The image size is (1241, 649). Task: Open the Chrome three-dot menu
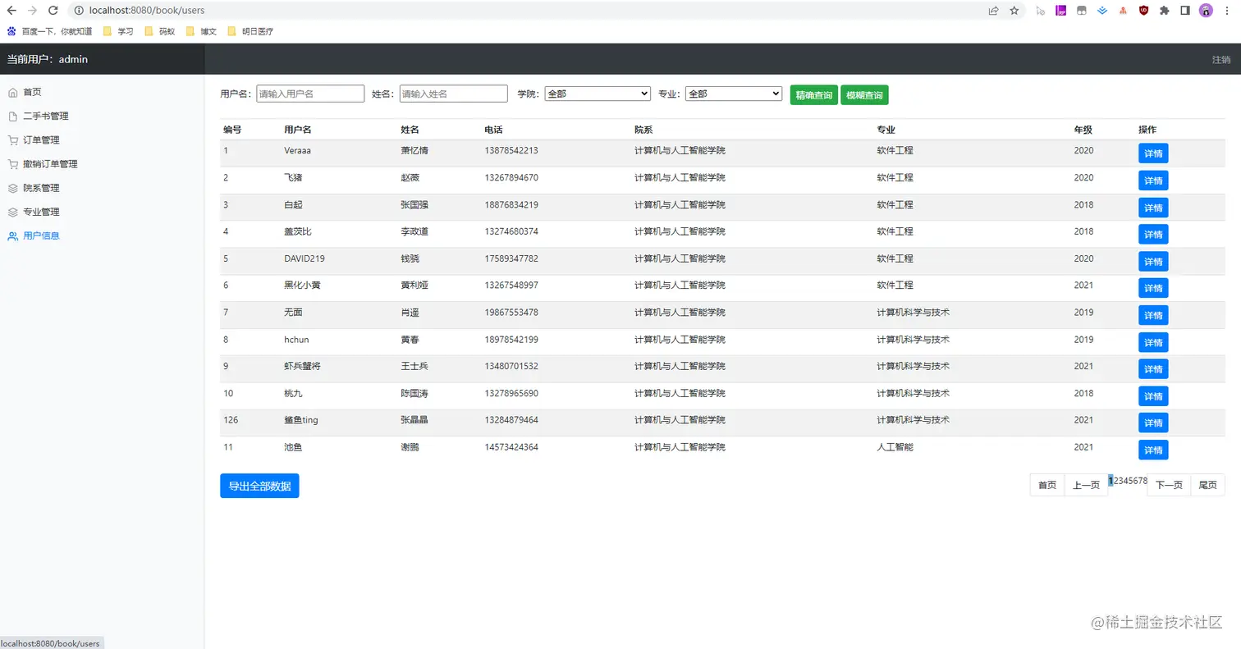pyautogui.click(x=1227, y=11)
